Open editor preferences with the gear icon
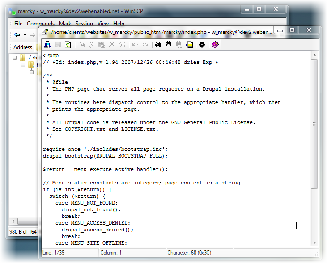 (202, 45)
